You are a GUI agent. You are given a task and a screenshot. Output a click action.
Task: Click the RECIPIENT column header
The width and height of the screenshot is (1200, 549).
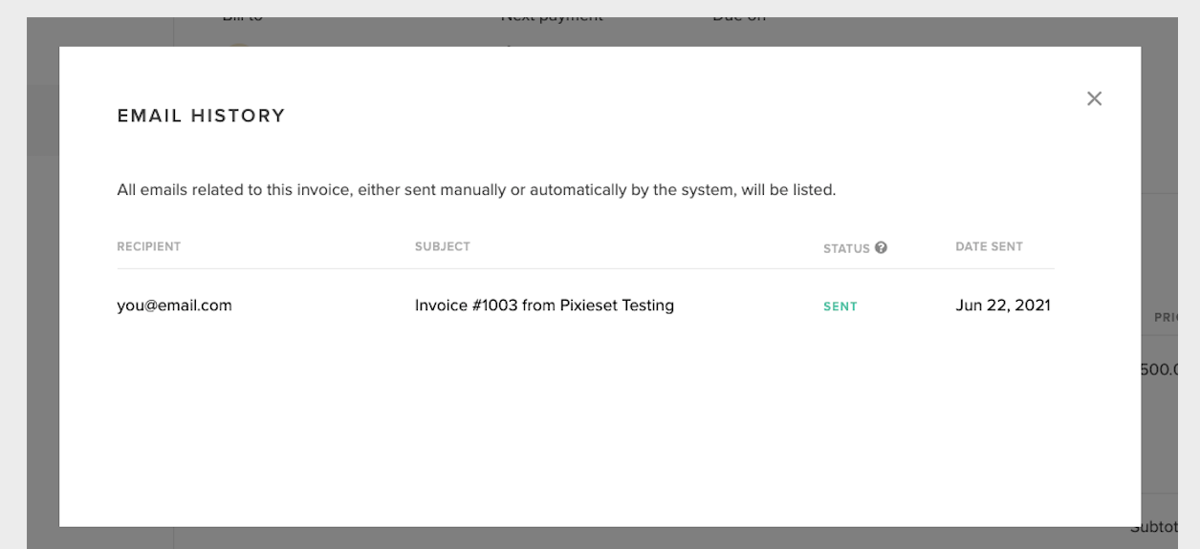tap(148, 246)
